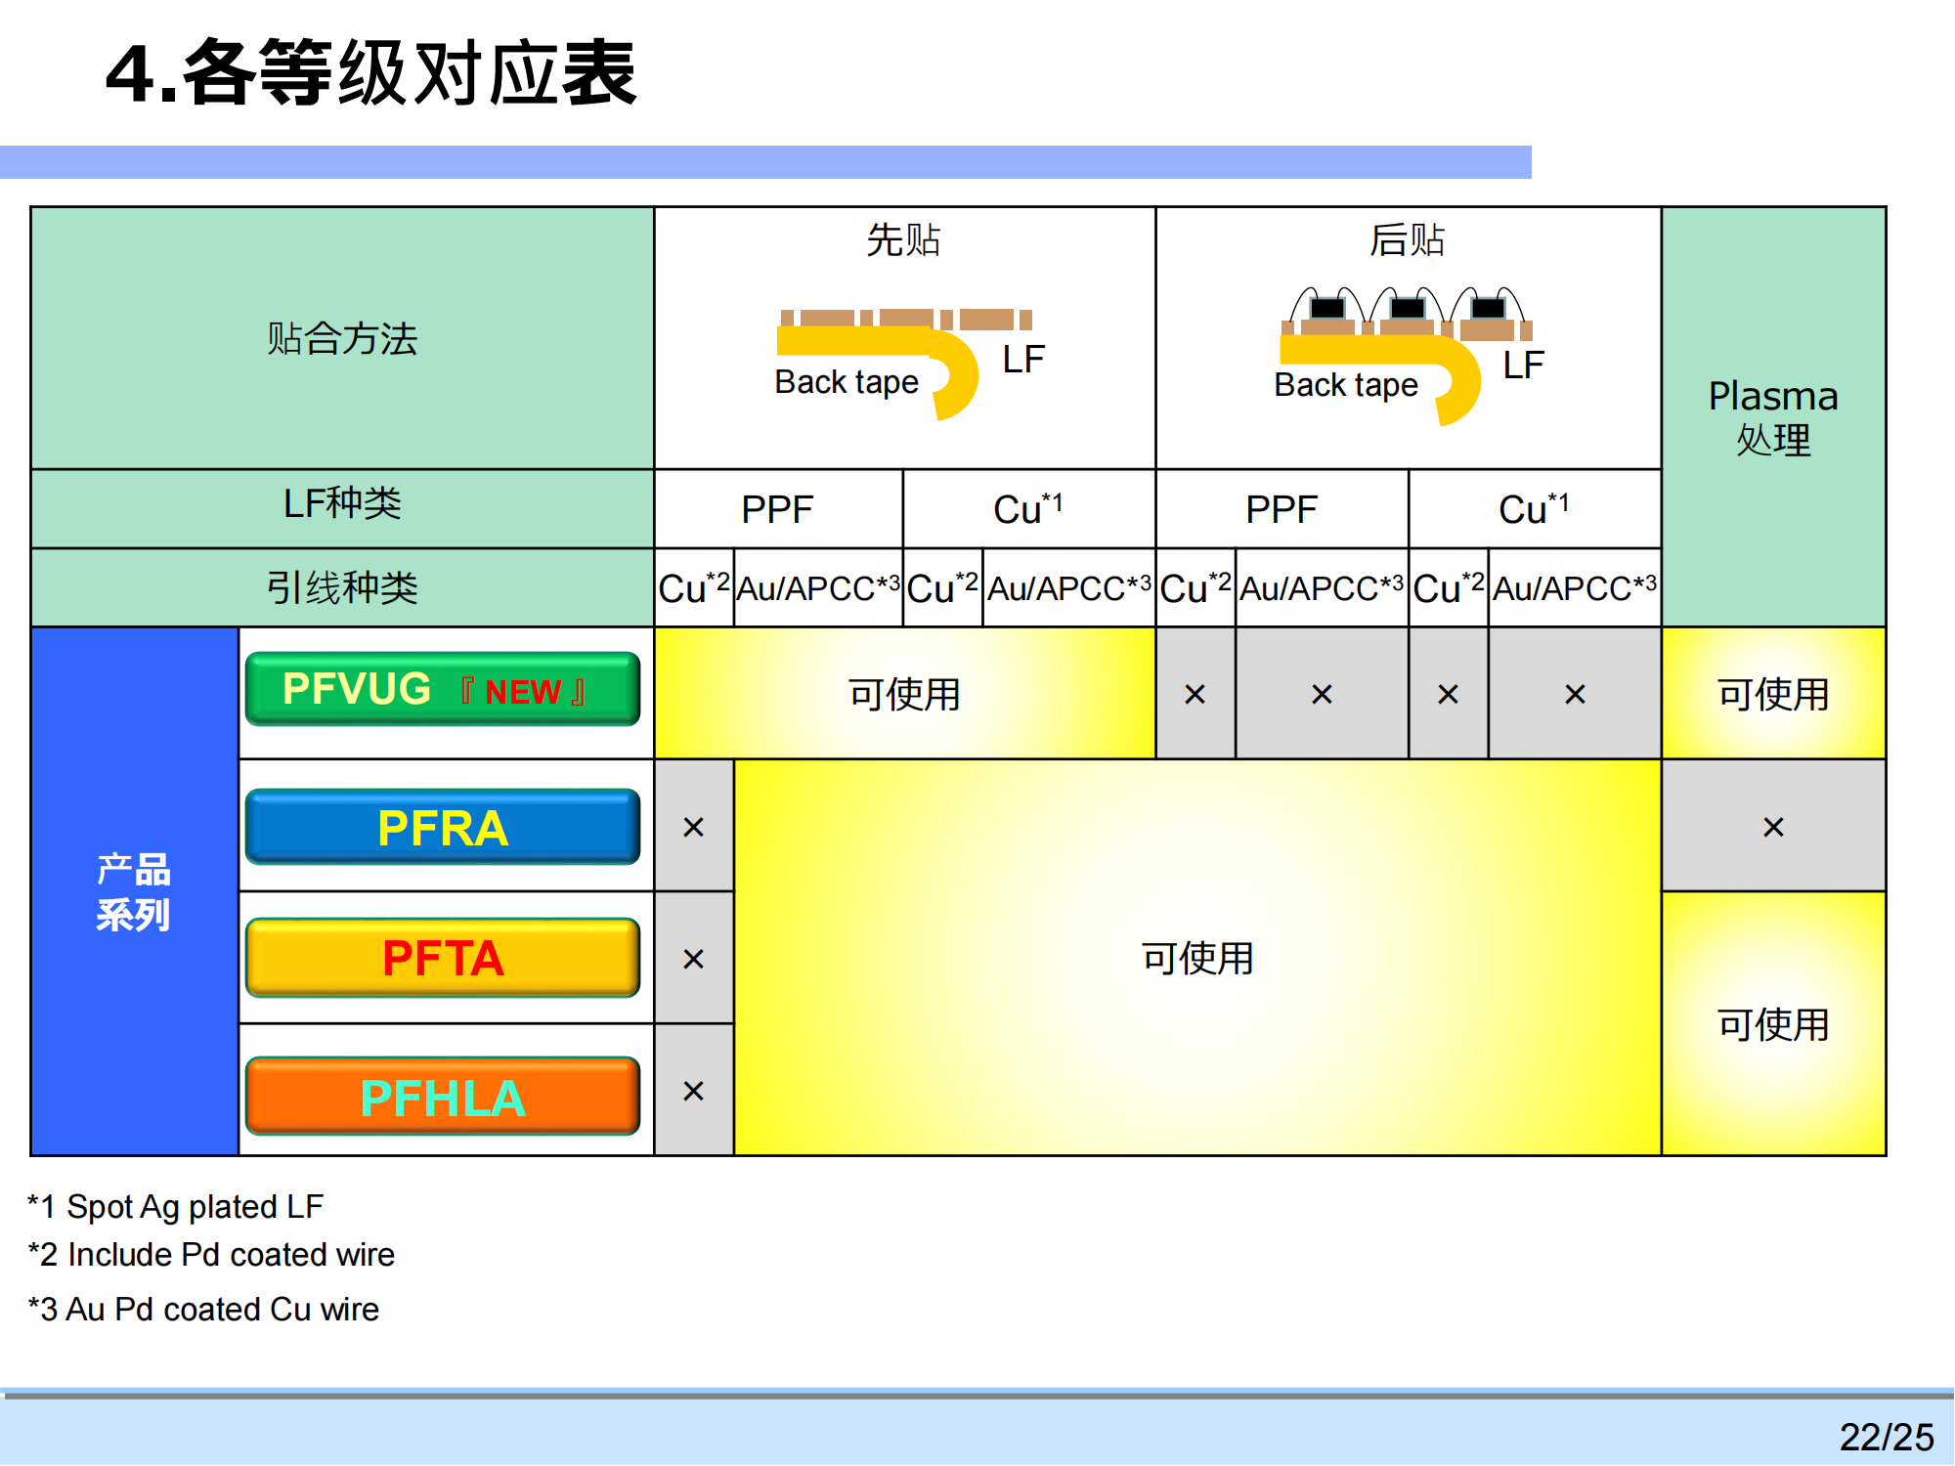Click the 后贴 back tape LF diagram
The height and width of the screenshot is (1466, 1955).
point(1408,357)
